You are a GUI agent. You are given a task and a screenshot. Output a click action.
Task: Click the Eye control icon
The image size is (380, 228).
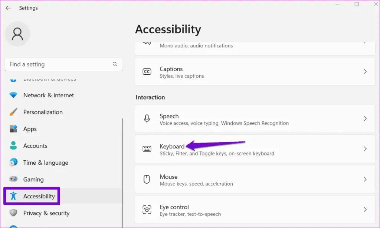click(x=147, y=210)
